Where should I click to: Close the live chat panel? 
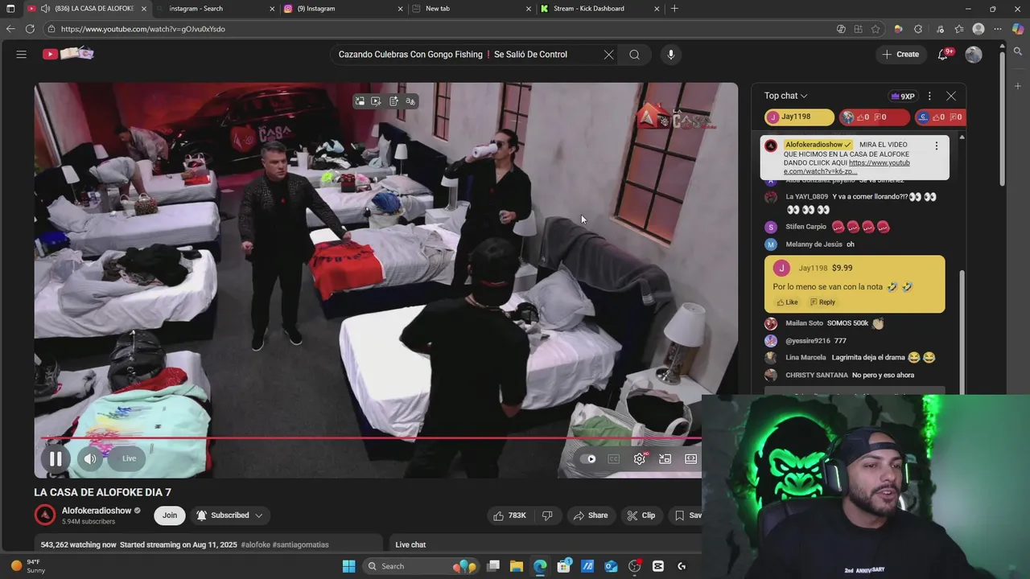(951, 96)
